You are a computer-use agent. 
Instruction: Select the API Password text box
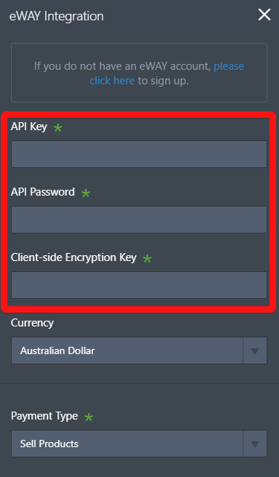(139, 220)
